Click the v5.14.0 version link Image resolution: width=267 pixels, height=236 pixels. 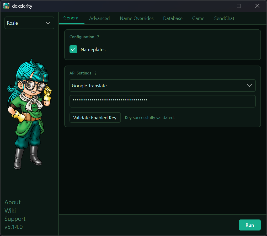coord(14,227)
